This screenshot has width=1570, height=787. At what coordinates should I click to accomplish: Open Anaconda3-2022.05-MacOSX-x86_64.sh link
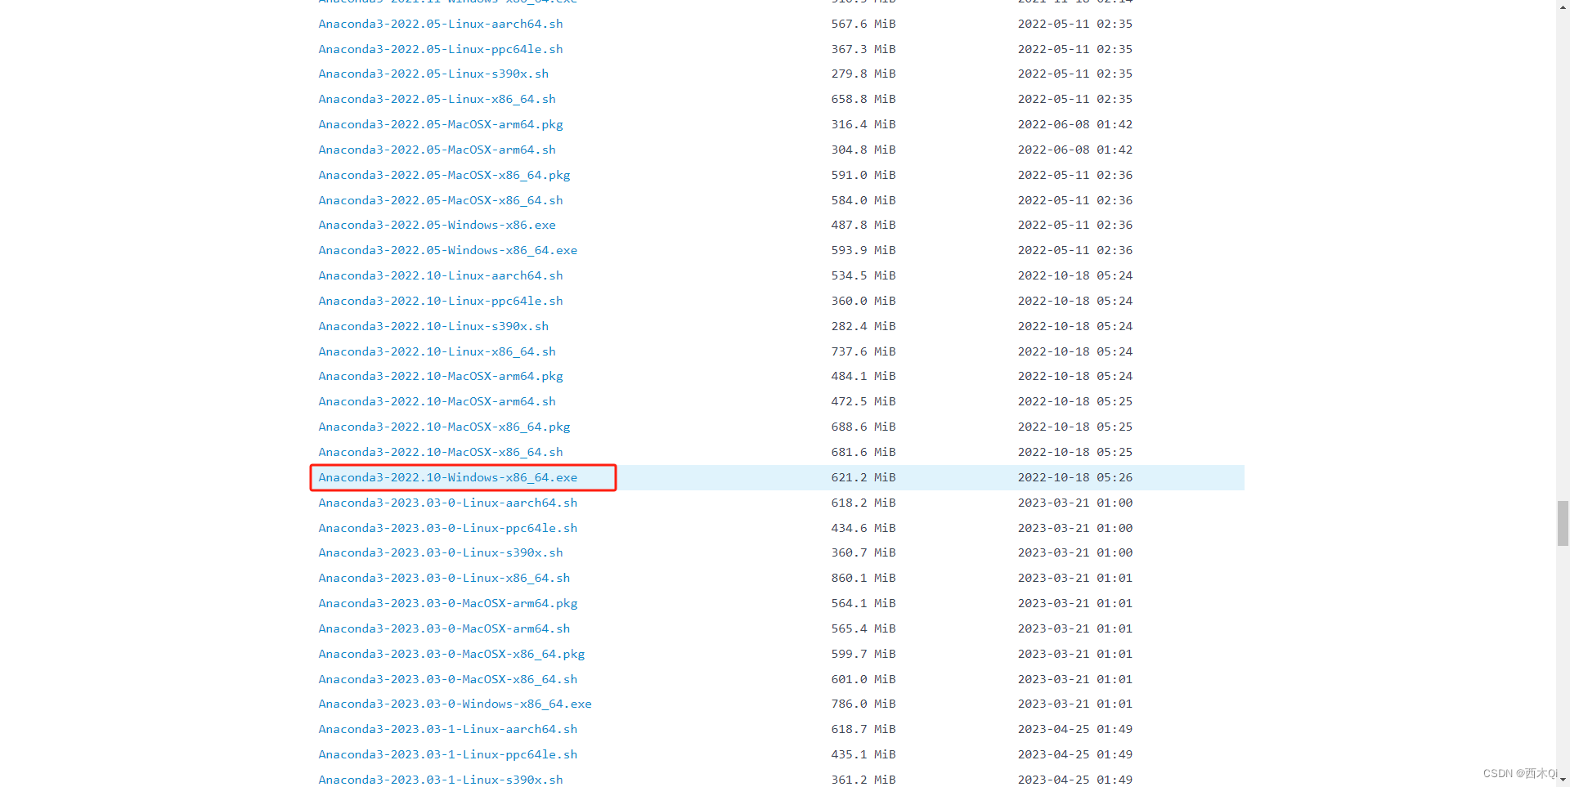click(441, 200)
